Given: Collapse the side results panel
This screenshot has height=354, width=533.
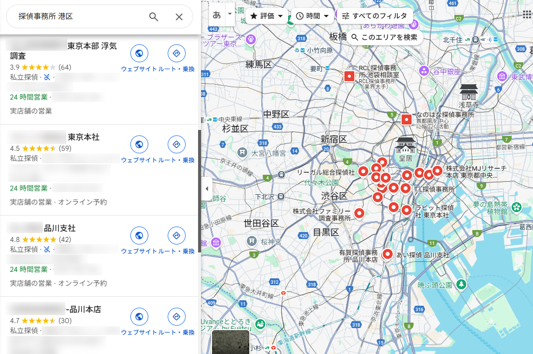Looking at the screenshot, I should [x=207, y=188].
